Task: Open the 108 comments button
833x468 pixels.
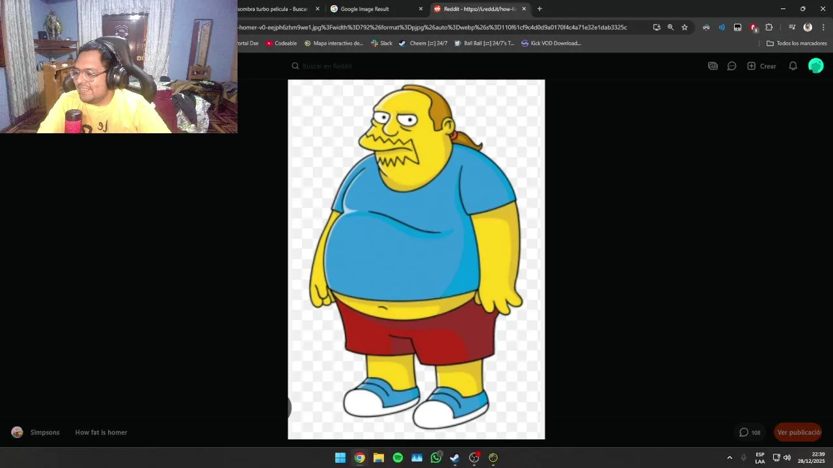Action: 750,432
